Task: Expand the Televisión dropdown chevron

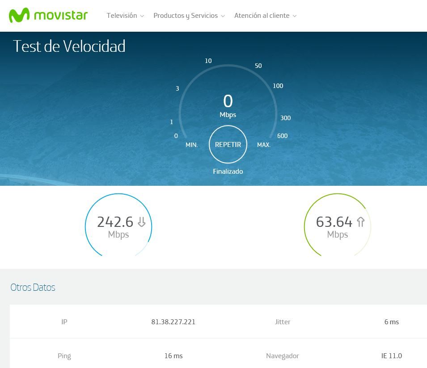Action: 142,16
